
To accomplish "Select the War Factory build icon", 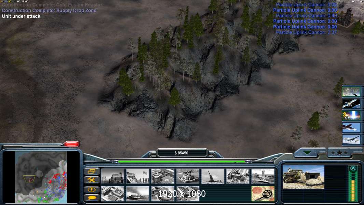I will point(238,176).
